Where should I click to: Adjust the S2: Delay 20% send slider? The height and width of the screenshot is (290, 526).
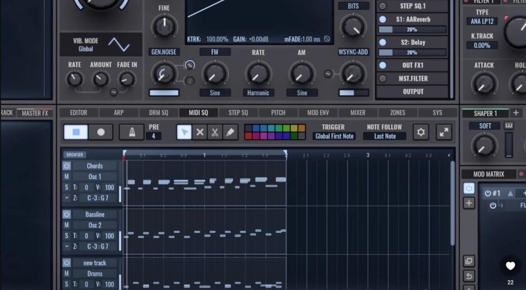click(x=412, y=52)
